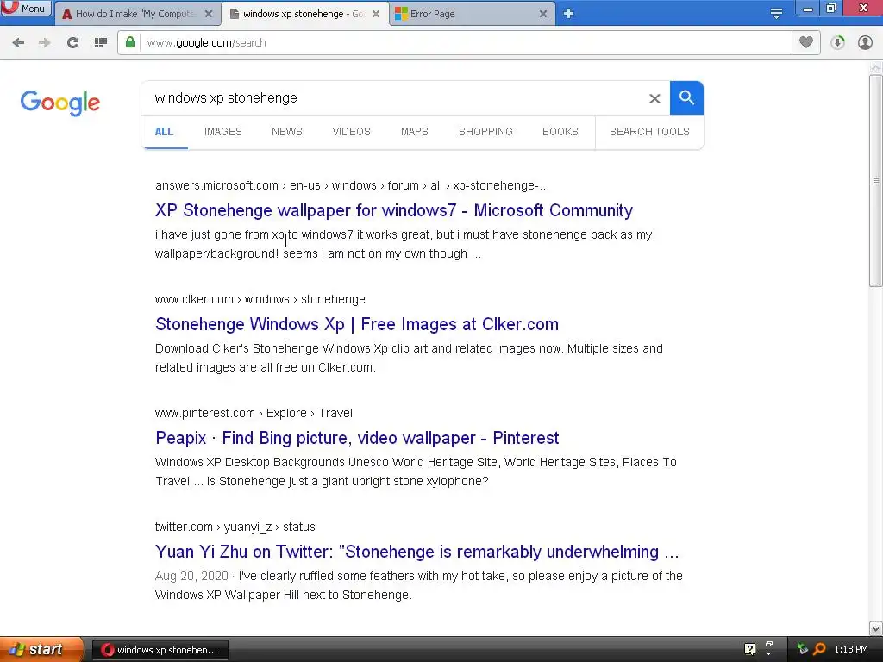Click the help question mark tray icon
Viewport: 883px width, 662px height.
[749, 649]
